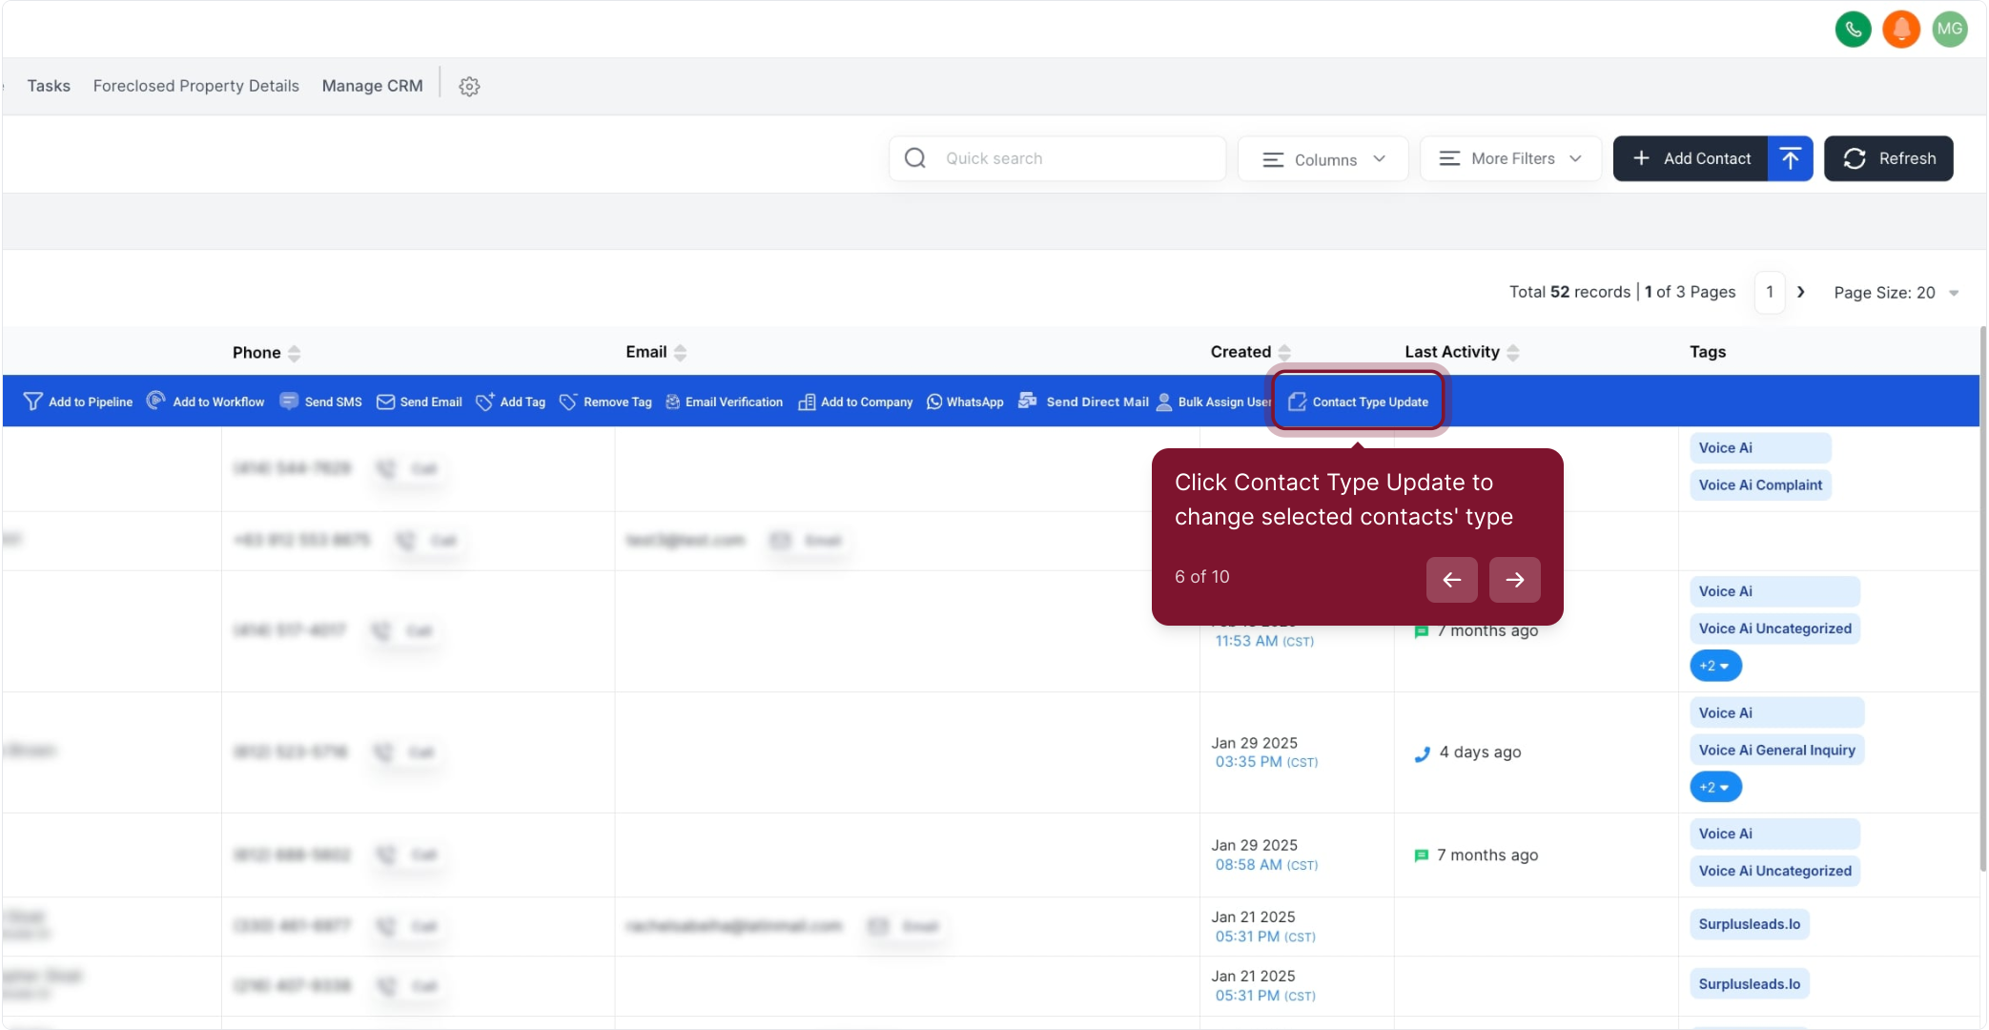
Task: Click Email Verification bulk action
Action: point(724,402)
